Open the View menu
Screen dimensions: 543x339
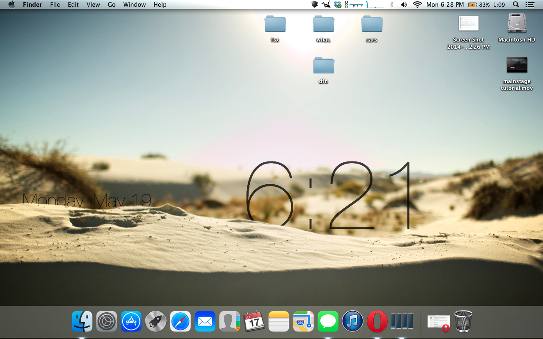point(93,5)
